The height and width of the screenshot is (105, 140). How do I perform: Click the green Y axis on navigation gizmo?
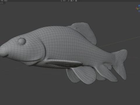[x=138, y=9]
